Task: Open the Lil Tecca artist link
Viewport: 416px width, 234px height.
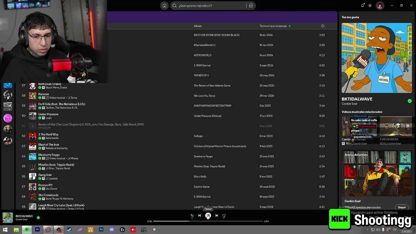Action: coord(72,98)
